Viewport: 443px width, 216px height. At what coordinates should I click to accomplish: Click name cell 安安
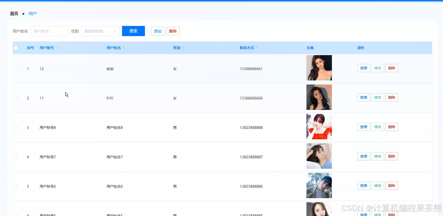pos(110,69)
